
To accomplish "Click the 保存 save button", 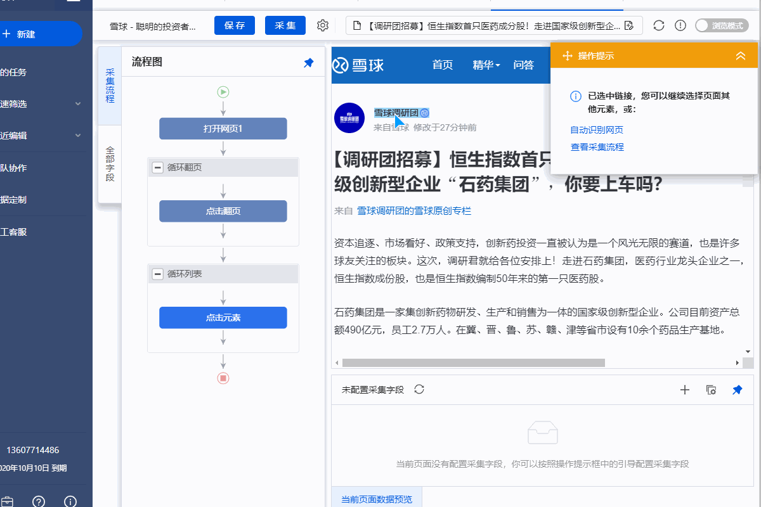I will (235, 25).
